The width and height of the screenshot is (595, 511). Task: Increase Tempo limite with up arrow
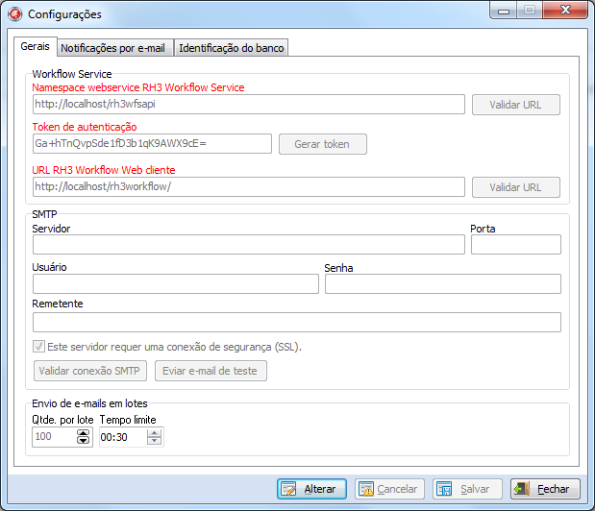pos(154,433)
